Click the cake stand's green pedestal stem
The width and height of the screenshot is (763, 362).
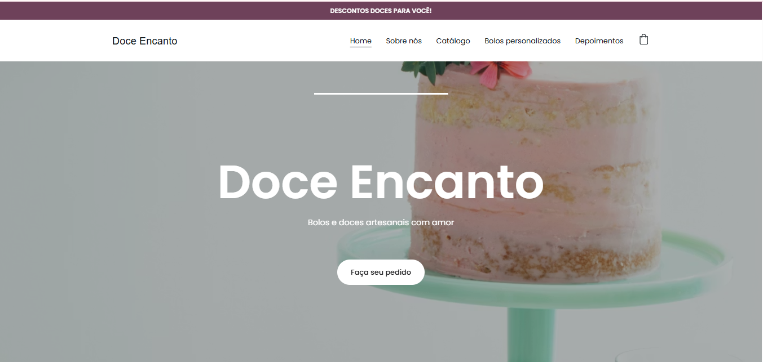click(530, 335)
